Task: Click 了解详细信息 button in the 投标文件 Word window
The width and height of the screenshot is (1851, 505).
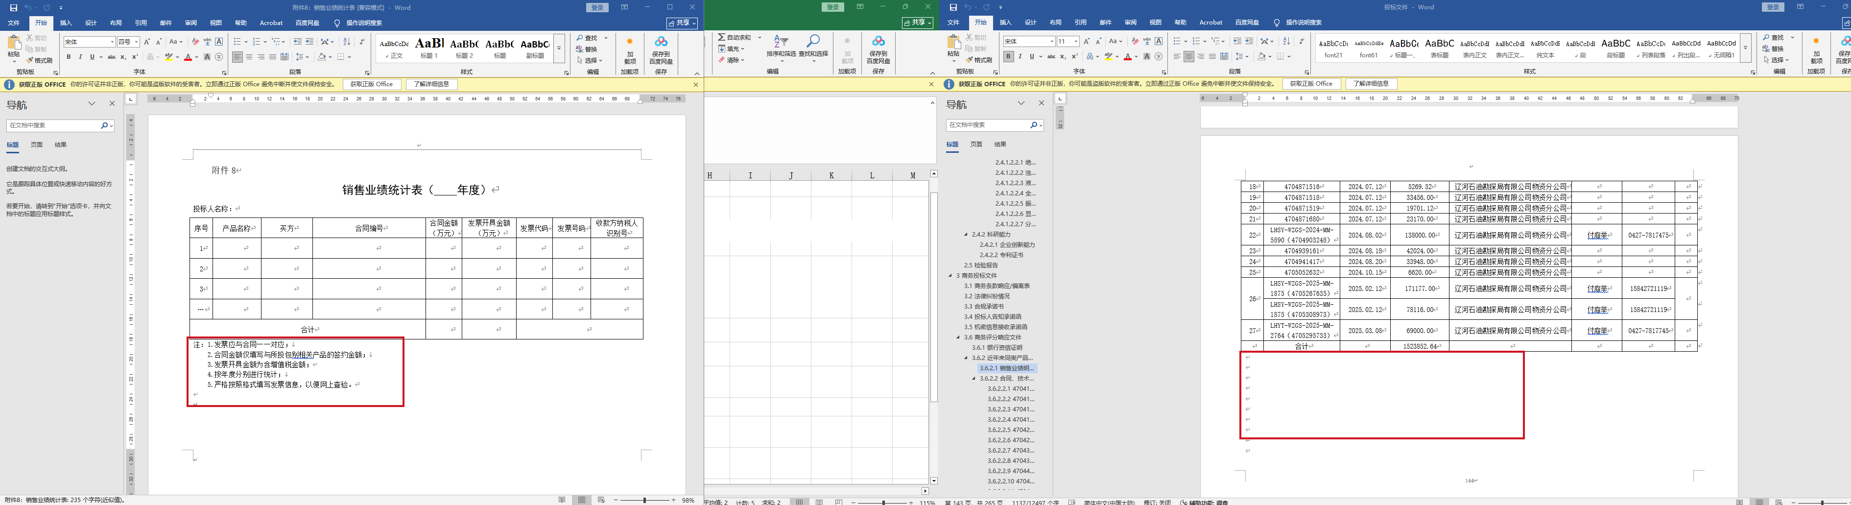Action: coord(1371,84)
